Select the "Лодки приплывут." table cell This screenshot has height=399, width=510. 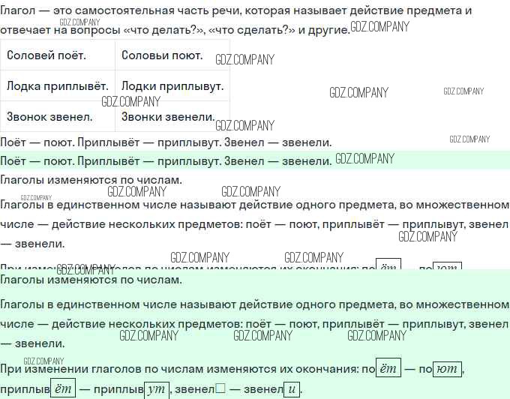pyautogui.click(x=172, y=86)
